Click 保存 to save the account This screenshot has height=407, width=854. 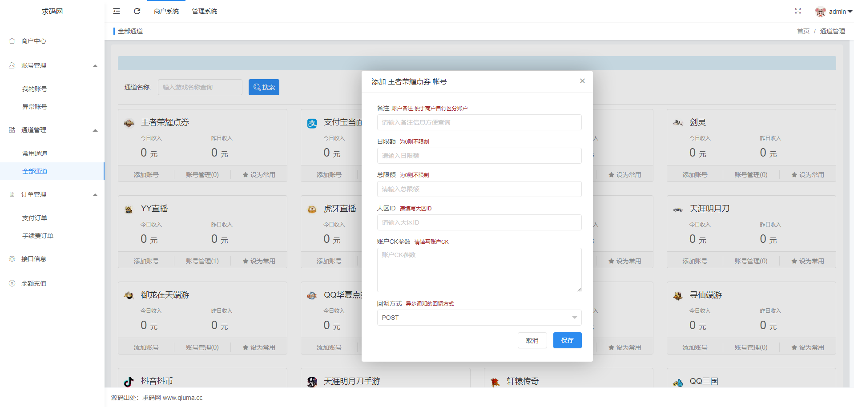click(567, 340)
